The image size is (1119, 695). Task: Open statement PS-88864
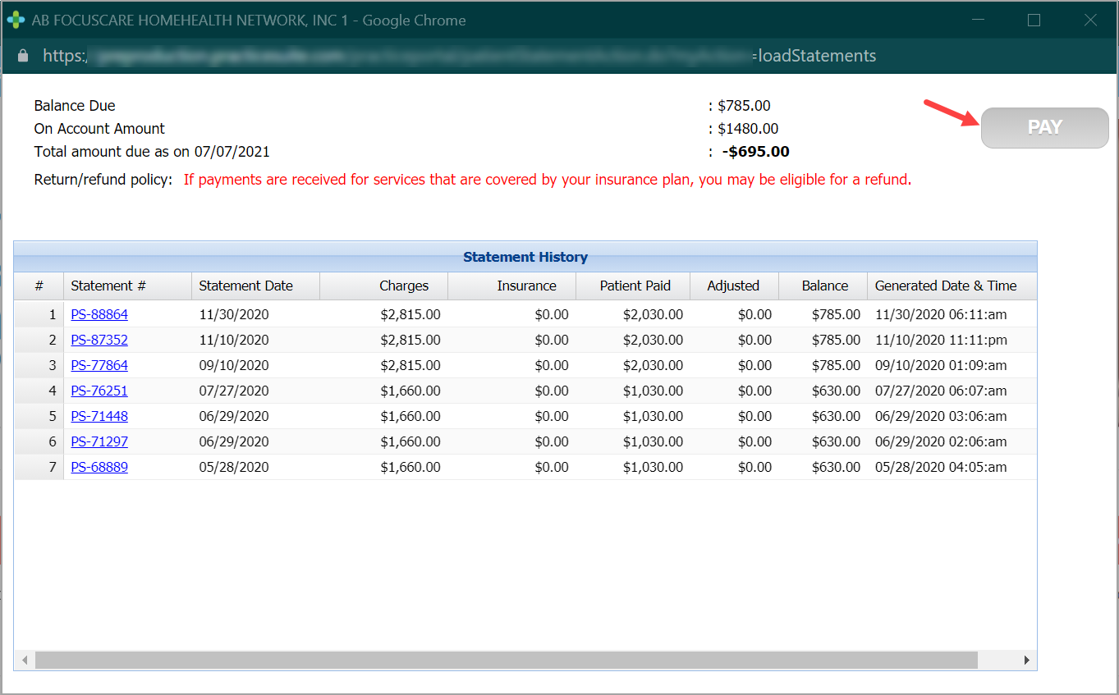point(99,314)
